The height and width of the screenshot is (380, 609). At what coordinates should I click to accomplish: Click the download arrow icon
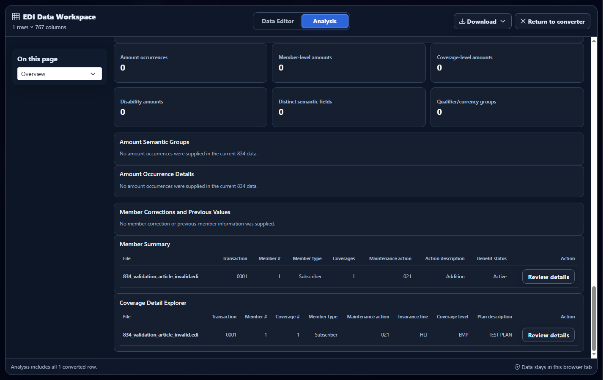(x=462, y=21)
